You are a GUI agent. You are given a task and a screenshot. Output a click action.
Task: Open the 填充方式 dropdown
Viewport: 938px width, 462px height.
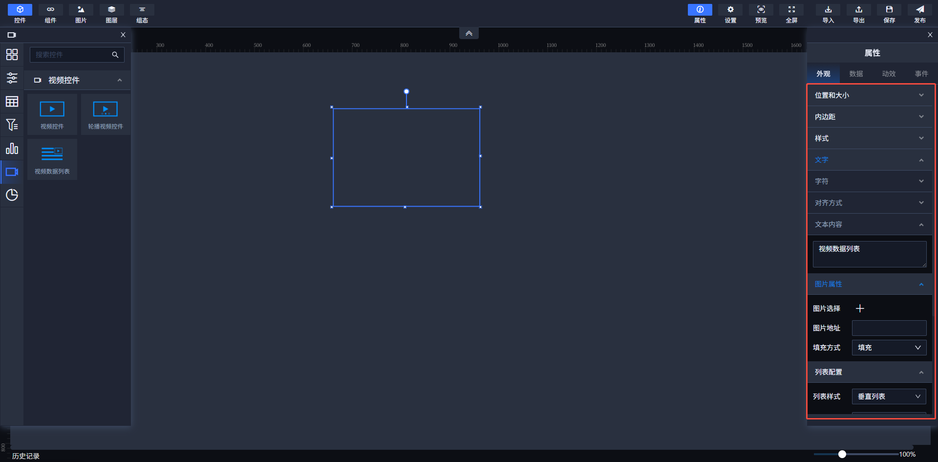pos(889,348)
